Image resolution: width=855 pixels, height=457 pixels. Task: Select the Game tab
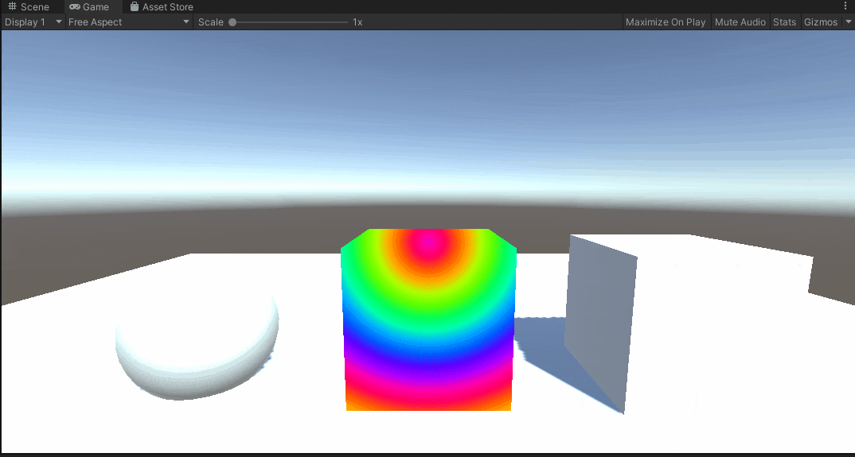click(x=89, y=7)
